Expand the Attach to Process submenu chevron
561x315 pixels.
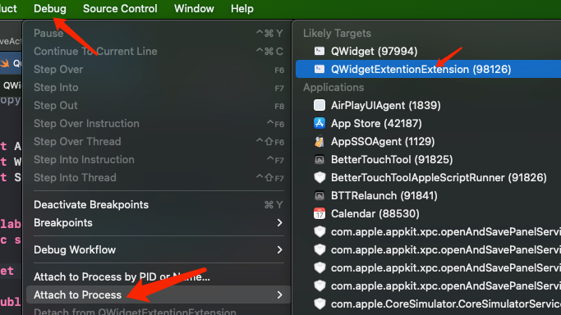pos(279,295)
